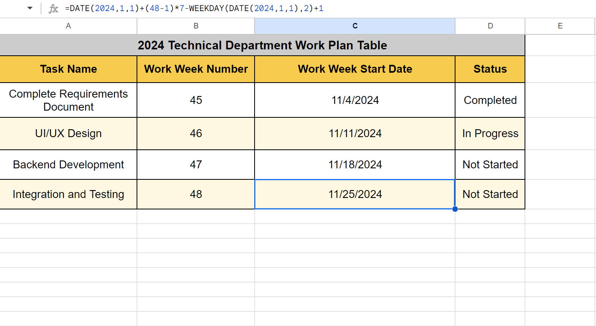Select the 'Not Started' cell for Backend Development

click(490, 164)
